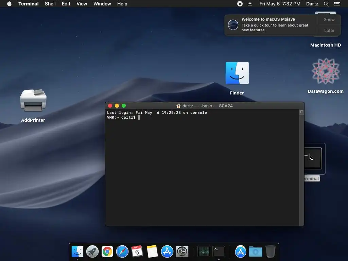This screenshot has height=261, width=348.
Task: Click Later on the Mojave welcome notification
Action: click(x=329, y=30)
